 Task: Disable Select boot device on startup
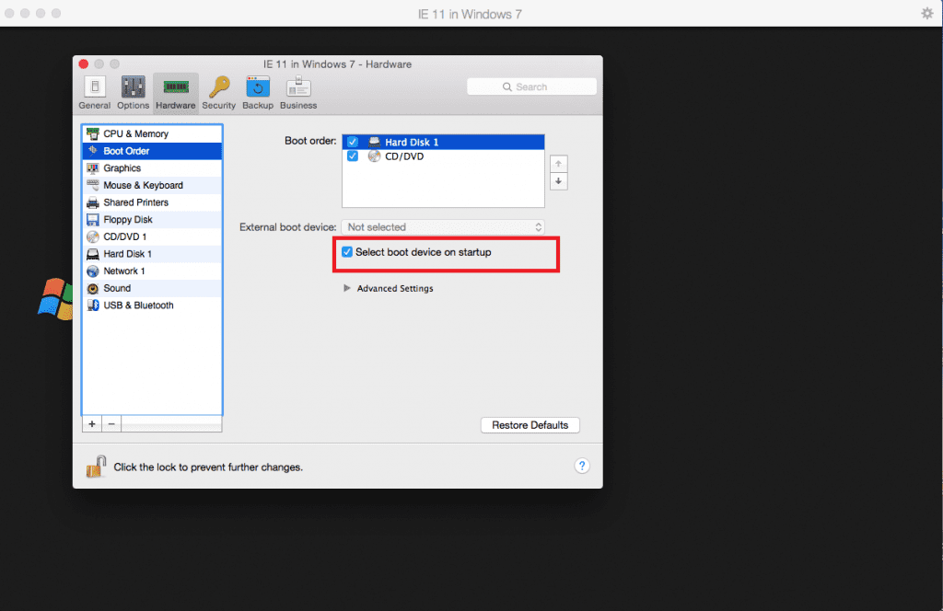pyautogui.click(x=347, y=251)
